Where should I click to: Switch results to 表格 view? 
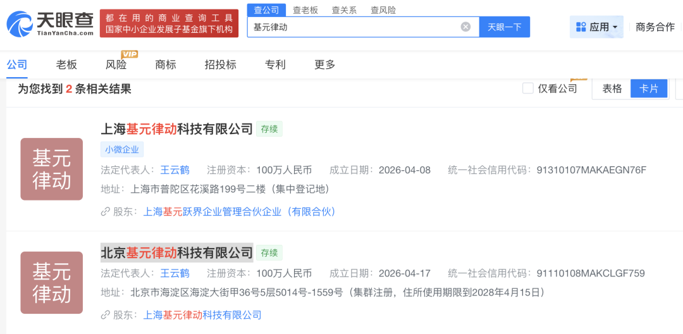pyautogui.click(x=612, y=89)
